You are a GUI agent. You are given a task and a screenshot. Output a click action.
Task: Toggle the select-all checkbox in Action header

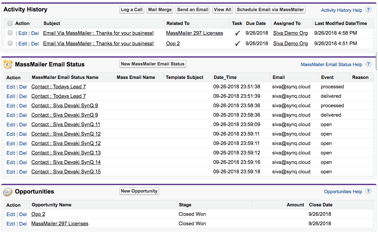pyautogui.click(x=10, y=23)
